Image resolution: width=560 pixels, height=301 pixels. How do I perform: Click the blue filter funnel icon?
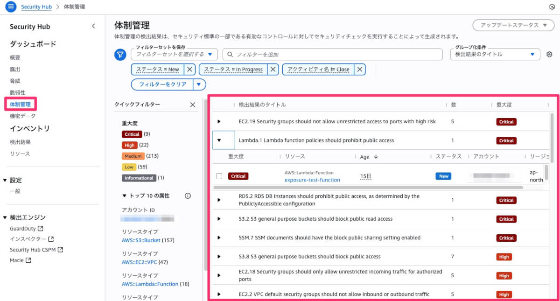(120, 55)
